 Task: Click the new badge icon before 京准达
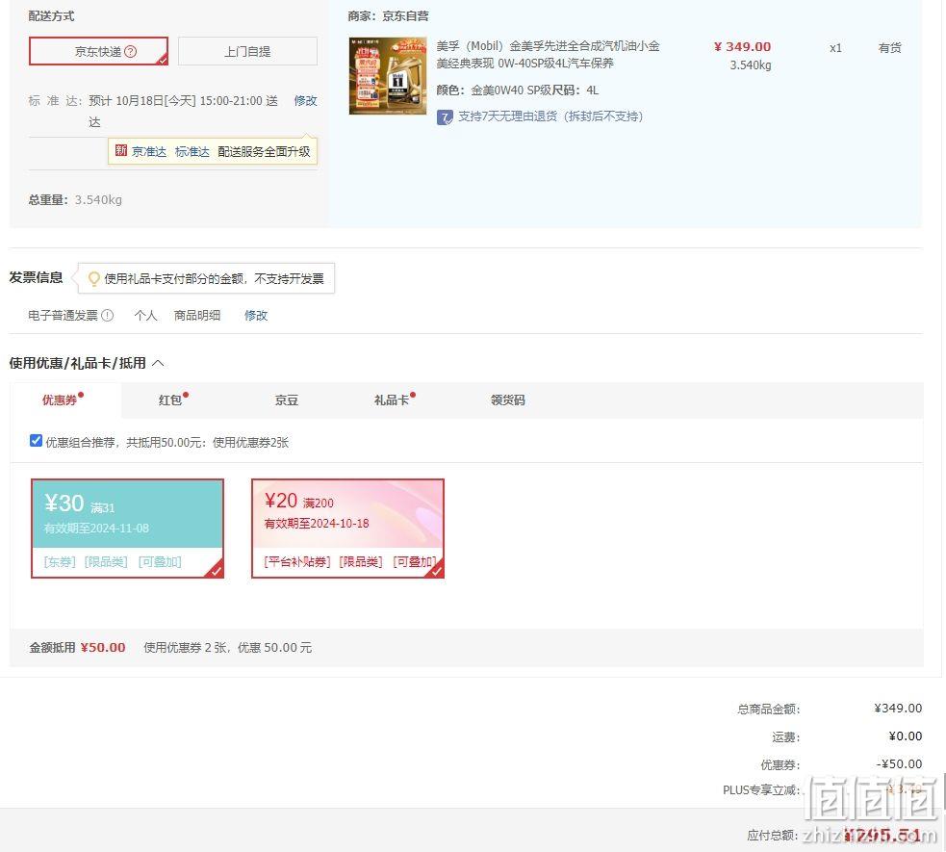[x=121, y=150]
